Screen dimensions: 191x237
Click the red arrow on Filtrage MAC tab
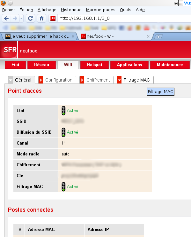pos(119,80)
